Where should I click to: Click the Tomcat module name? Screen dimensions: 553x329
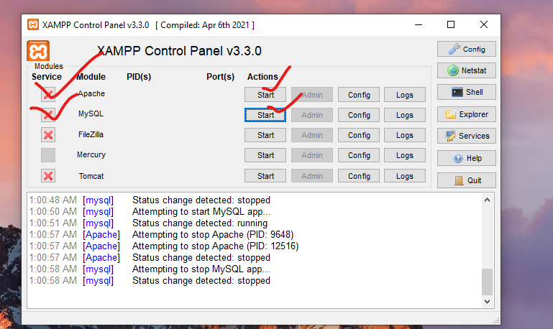point(91,176)
